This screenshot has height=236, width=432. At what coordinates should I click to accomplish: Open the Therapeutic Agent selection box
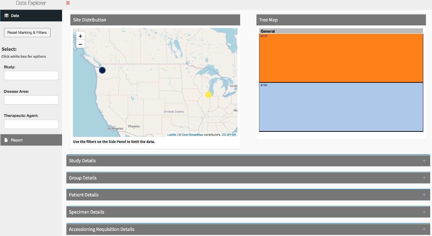point(31,124)
